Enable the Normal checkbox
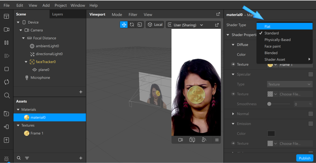Image resolution: width=316 pixels, height=163 pixels. (x=310, y=114)
